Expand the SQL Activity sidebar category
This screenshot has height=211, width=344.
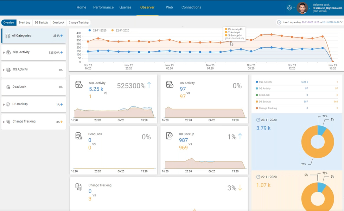coord(4,53)
